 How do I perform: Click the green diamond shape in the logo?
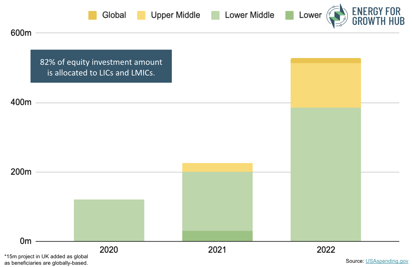tap(340, 13)
